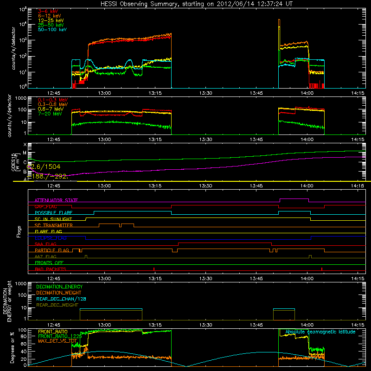Click the DECIMATION_WEIGHT legend label
371x371 pixels.
point(59,293)
